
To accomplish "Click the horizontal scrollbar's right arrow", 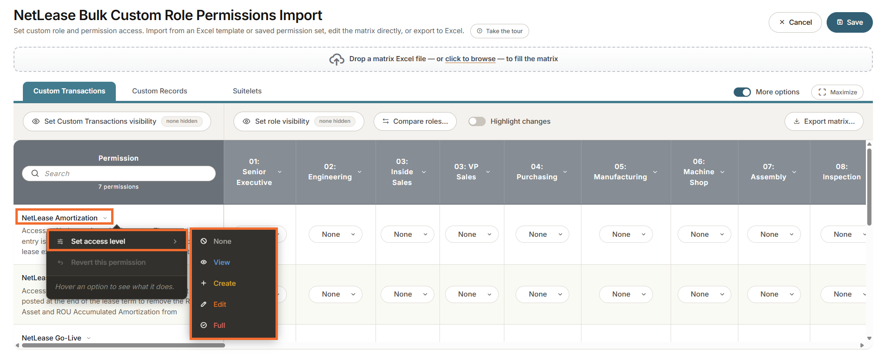I will [862, 346].
